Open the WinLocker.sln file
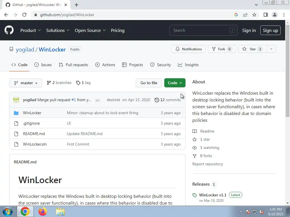Screen dimensions: 290x217 pyautogui.click(x=35, y=144)
